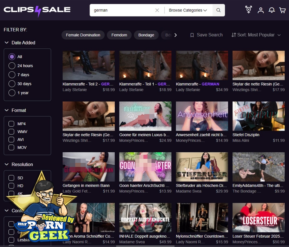Check the MOV format checkbox

point(11,147)
